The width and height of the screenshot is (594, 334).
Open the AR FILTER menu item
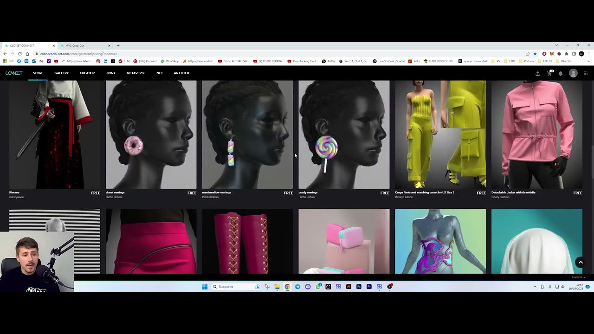[x=181, y=73]
